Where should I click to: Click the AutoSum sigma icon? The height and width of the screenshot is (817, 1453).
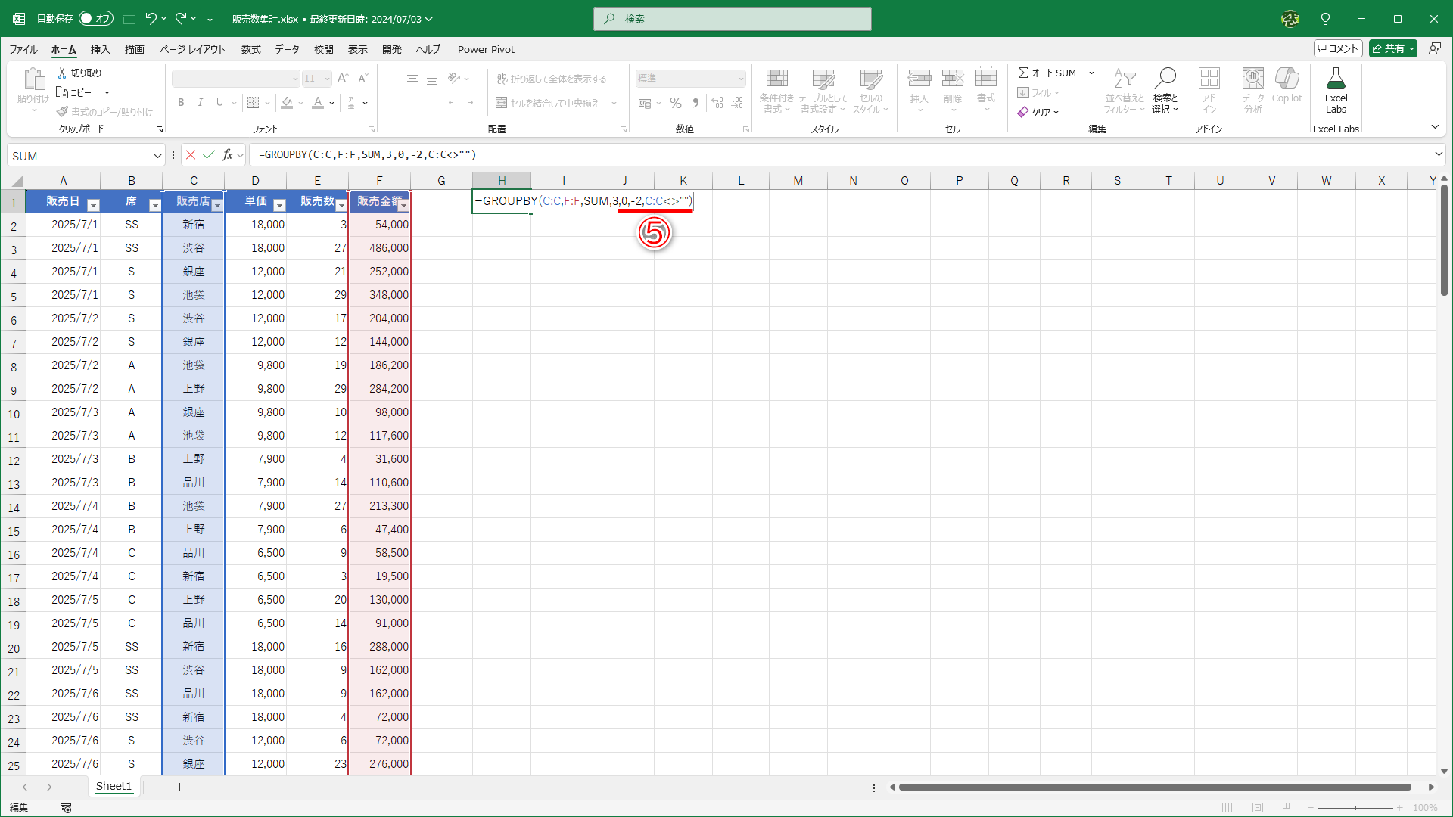[x=1023, y=73]
